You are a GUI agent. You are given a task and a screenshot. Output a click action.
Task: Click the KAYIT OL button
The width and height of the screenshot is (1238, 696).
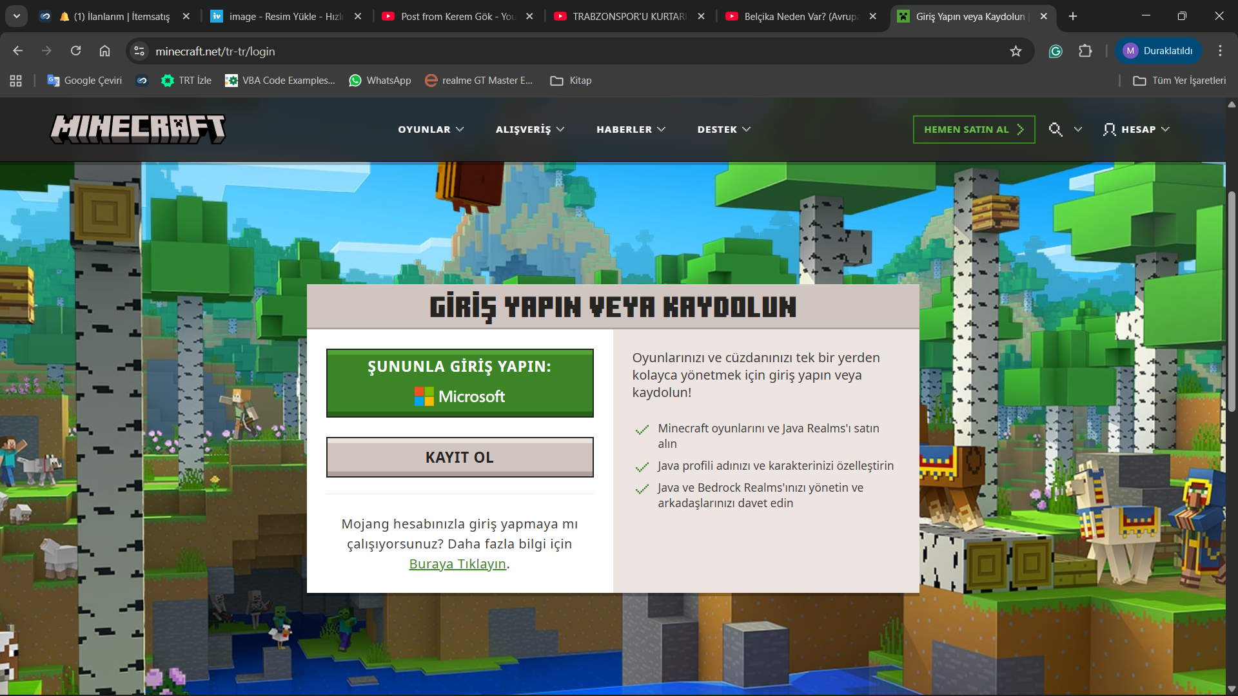pyautogui.click(x=460, y=458)
